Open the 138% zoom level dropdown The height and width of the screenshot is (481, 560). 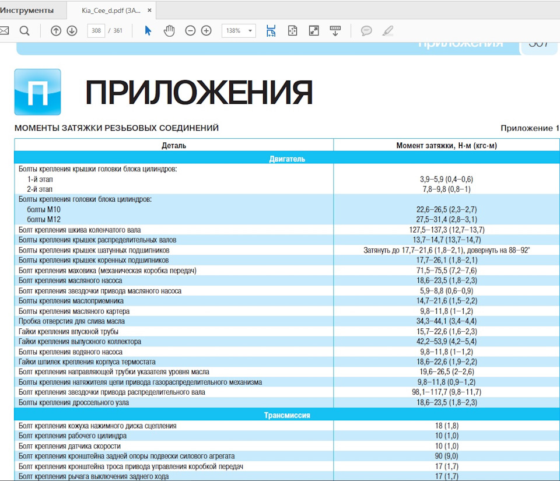click(x=239, y=31)
